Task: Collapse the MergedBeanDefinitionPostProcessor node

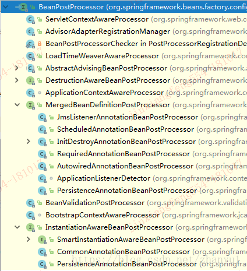Action: pyautogui.click(x=17, y=105)
